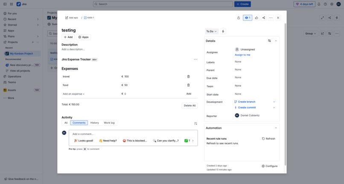This screenshot has height=184, width=344.
Task: Open Apps button under issue title
Action: pos(83,37)
